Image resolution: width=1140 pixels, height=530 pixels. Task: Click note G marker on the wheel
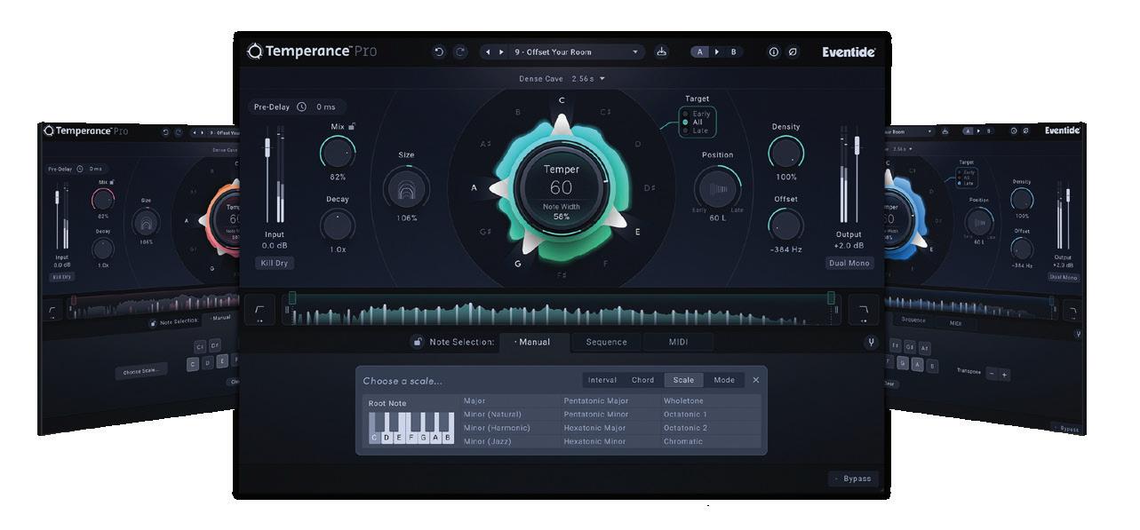pyautogui.click(x=517, y=263)
